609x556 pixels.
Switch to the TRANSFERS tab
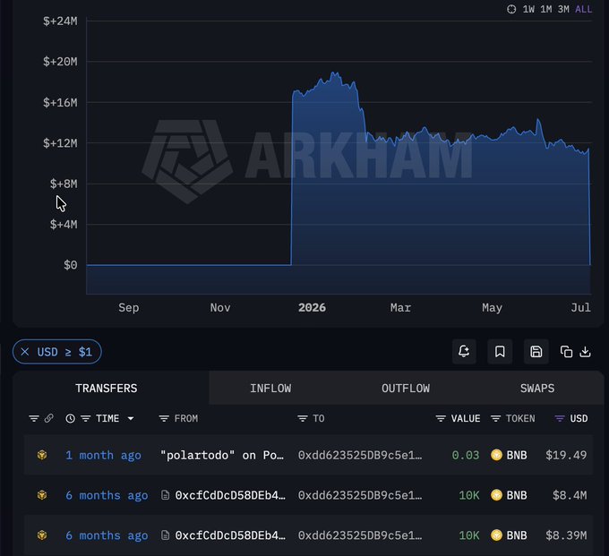[107, 388]
